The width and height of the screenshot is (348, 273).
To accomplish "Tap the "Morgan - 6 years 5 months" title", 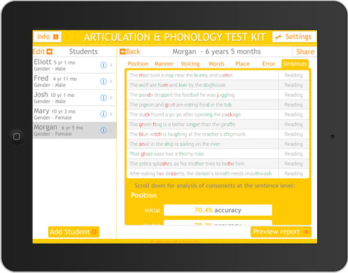I will (x=216, y=52).
